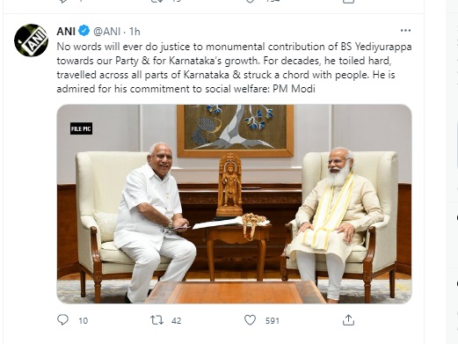Open the ANI display name link
The width and height of the screenshot is (458, 344).
[66, 31]
